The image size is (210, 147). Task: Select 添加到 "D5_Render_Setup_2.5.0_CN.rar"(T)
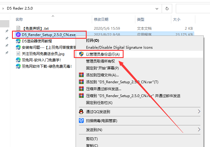122,82
